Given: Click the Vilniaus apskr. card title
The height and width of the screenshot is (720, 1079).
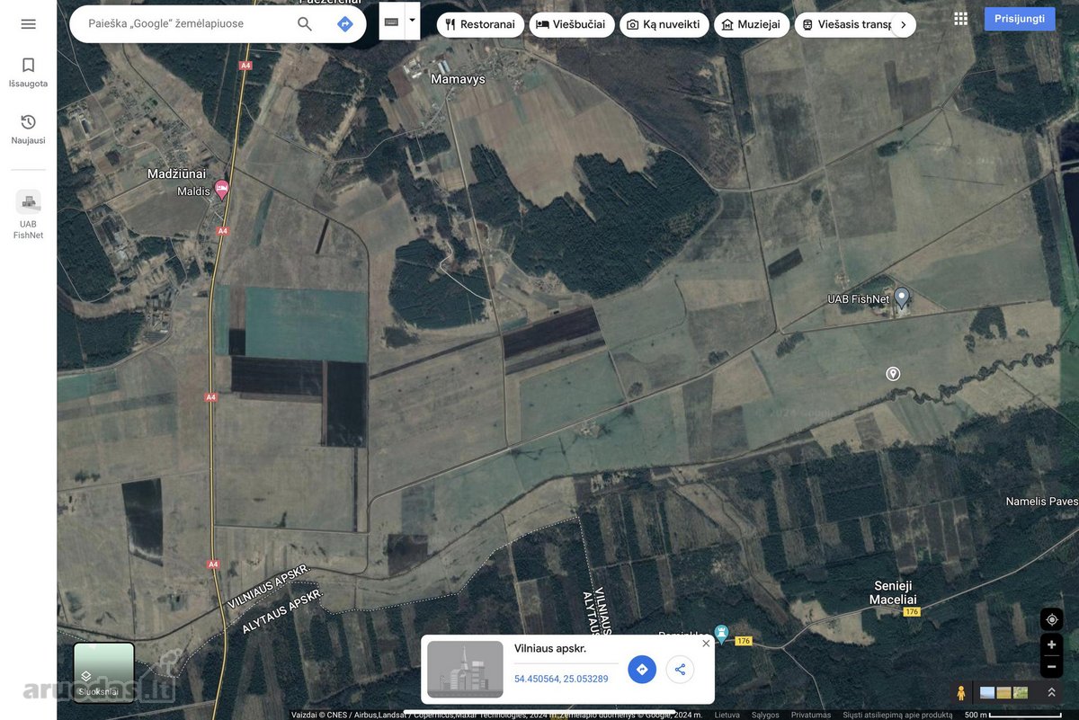Looking at the screenshot, I should [550, 648].
